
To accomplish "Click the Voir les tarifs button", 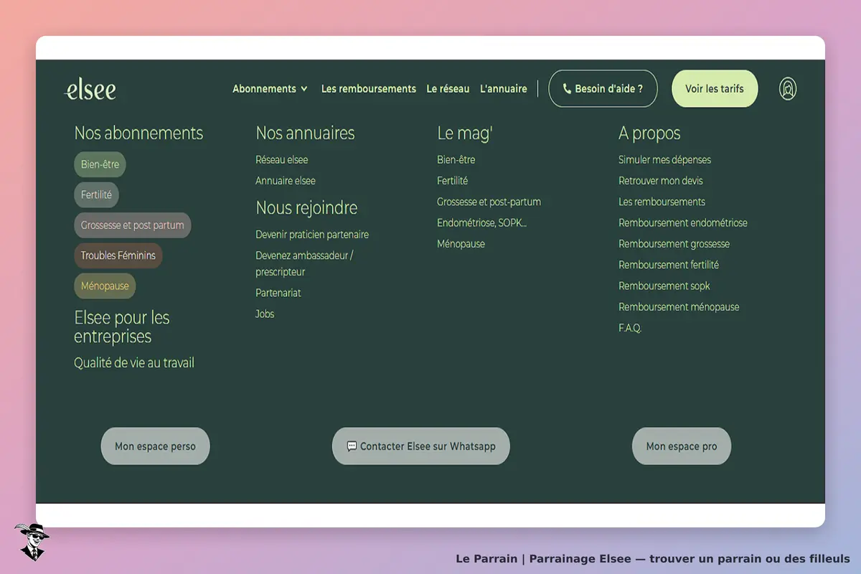I will [x=715, y=89].
